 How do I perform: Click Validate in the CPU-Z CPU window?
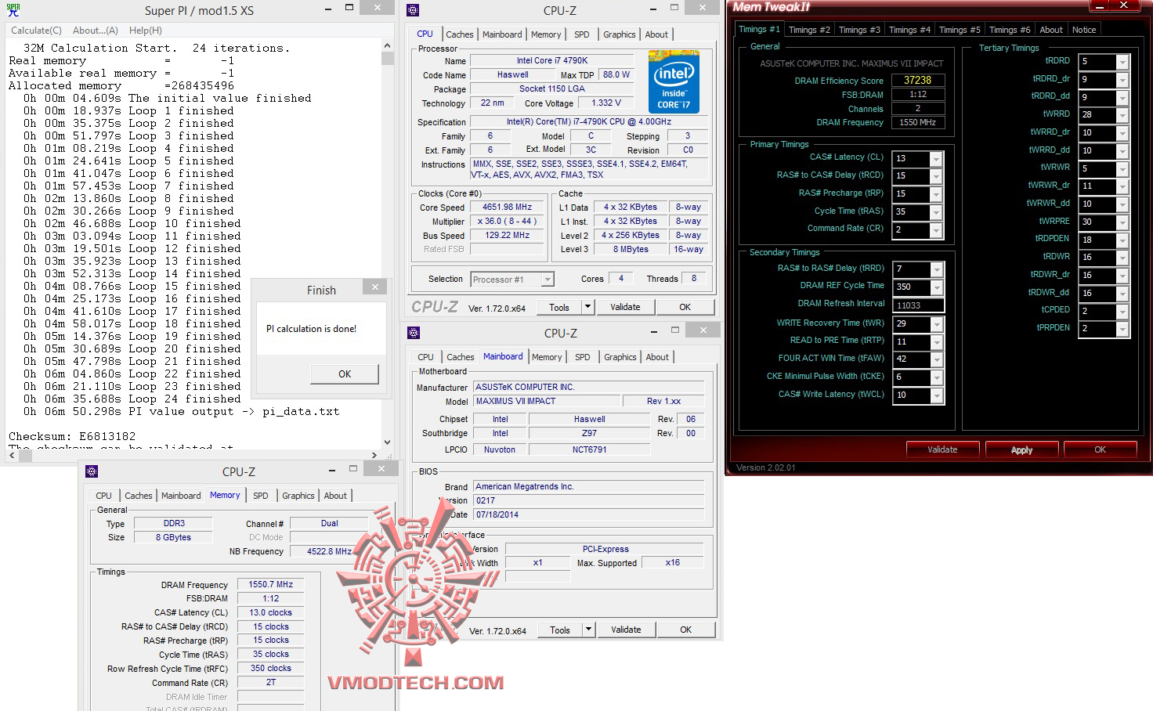pos(625,307)
